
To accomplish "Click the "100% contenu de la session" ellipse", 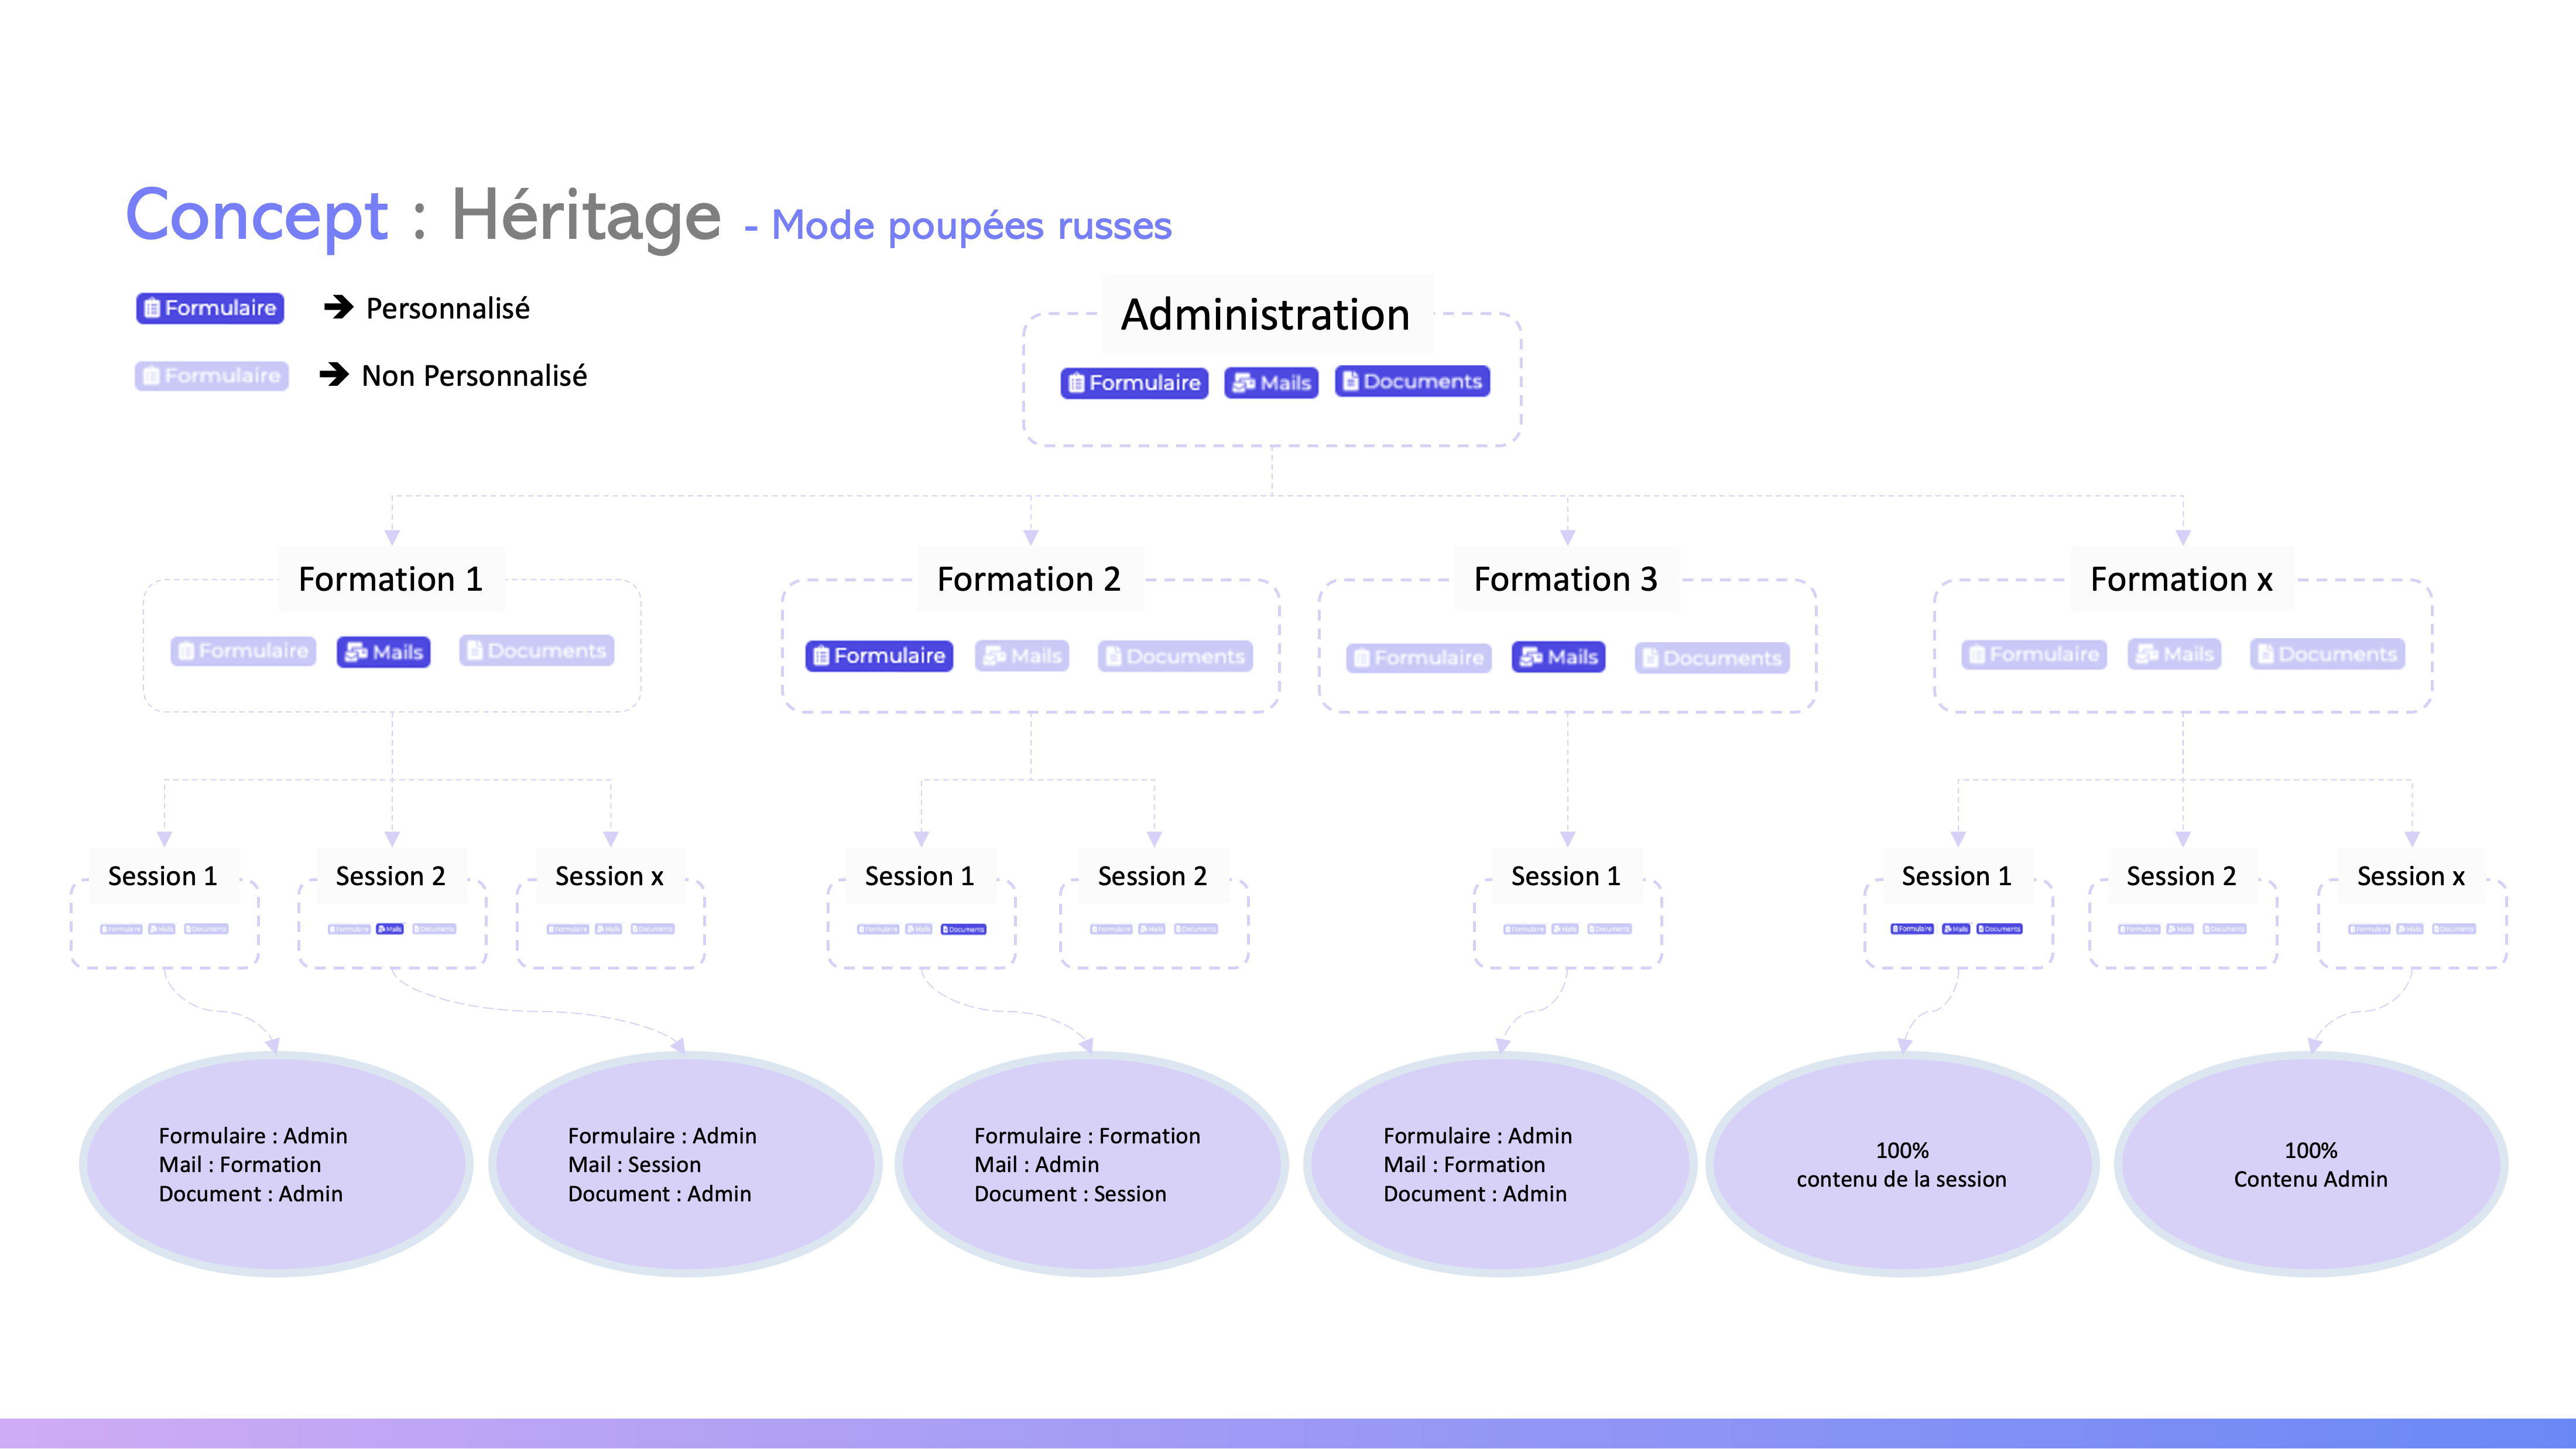I will 1901,1164.
